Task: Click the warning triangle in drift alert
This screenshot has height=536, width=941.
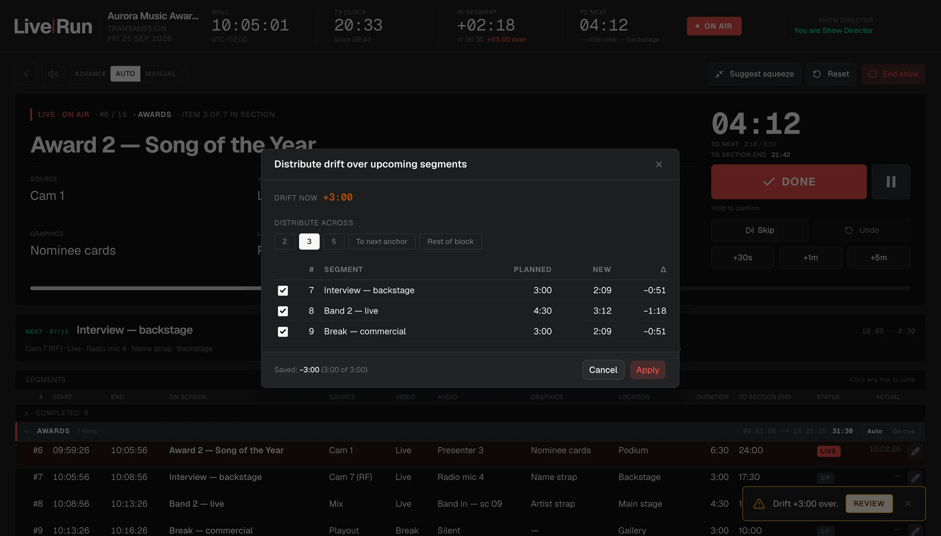Action: pyautogui.click(x=759, y=503)
